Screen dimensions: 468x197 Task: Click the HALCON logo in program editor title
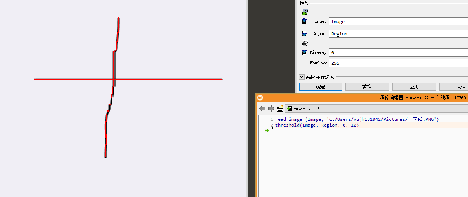[260, 98]
